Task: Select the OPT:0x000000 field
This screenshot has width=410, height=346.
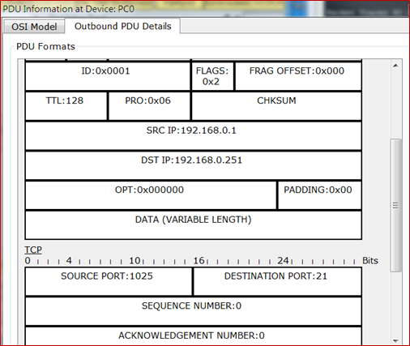Action: tap(151, 195)
